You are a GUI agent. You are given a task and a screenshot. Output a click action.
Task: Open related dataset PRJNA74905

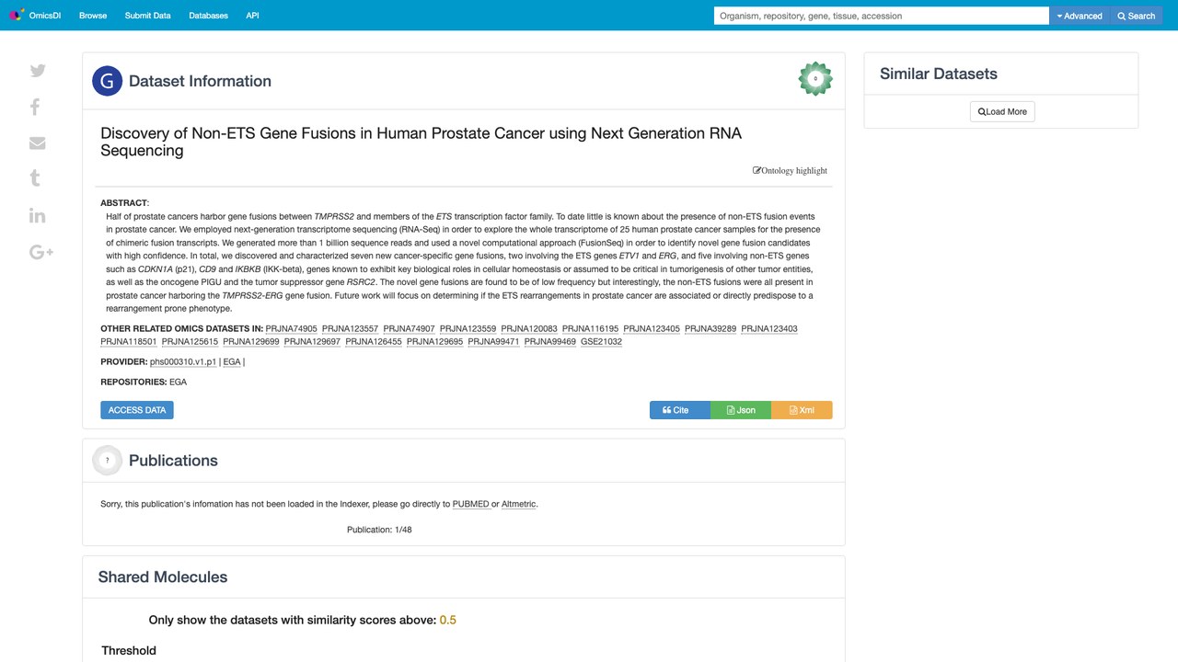tap(291, 328)
